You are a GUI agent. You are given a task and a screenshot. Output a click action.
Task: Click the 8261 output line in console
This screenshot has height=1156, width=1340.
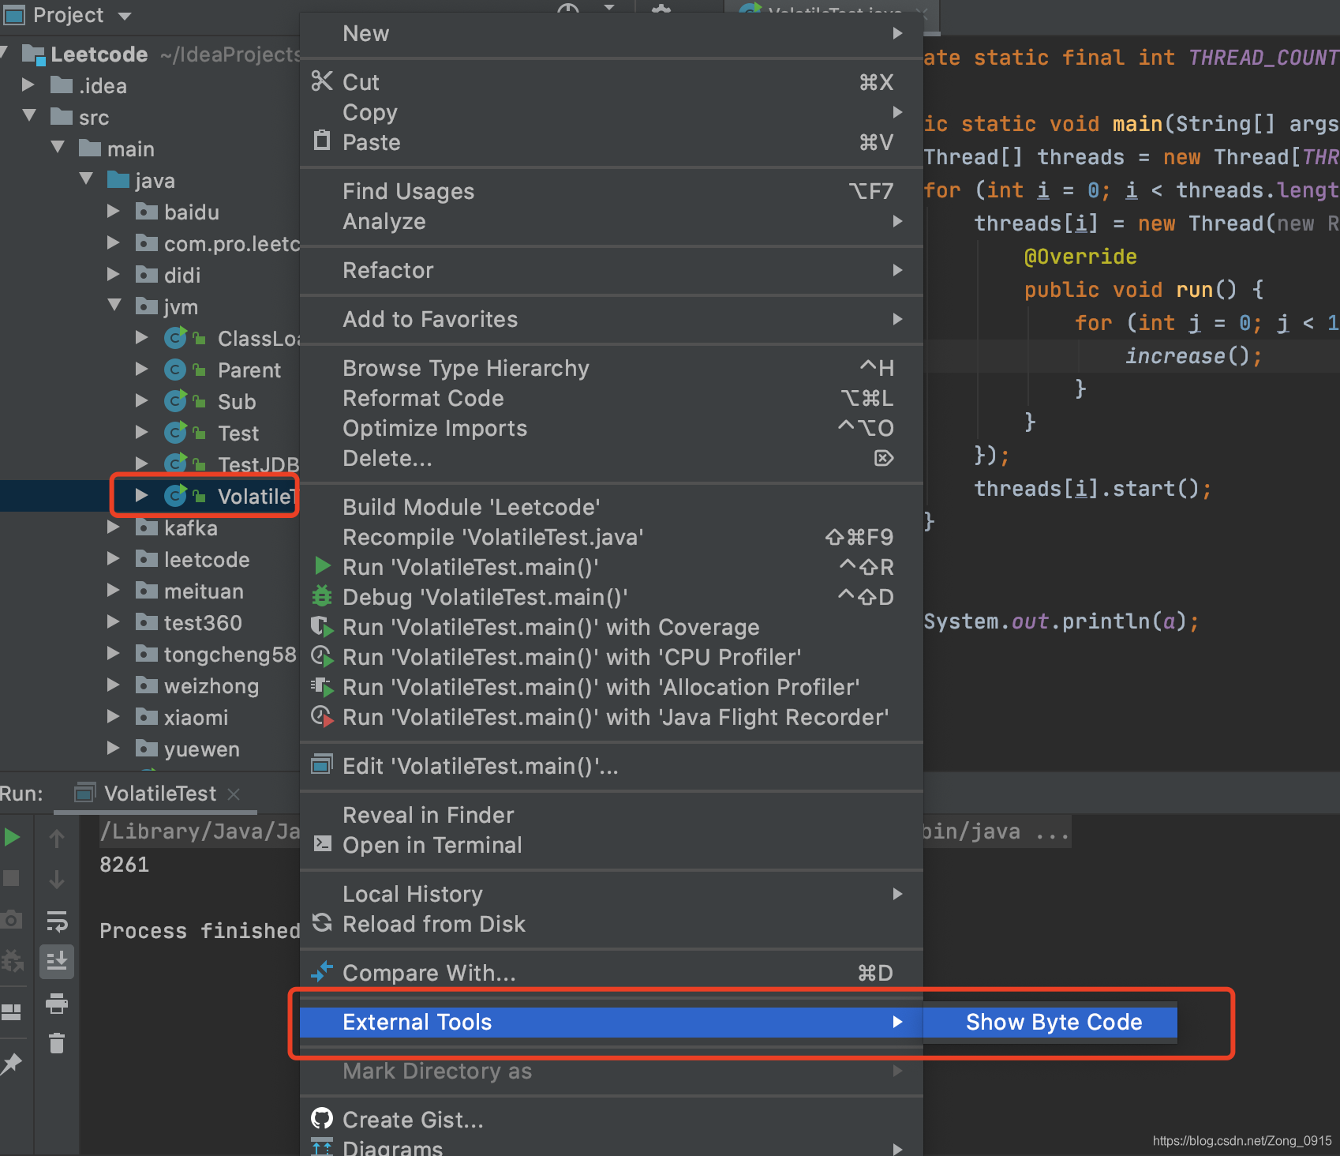[x=125, y=864]
